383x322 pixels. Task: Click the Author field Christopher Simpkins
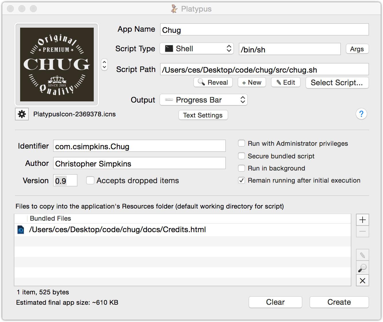[139, 163]
